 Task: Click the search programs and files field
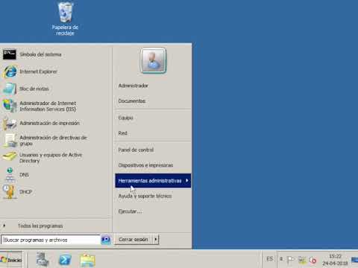(51, 240)
